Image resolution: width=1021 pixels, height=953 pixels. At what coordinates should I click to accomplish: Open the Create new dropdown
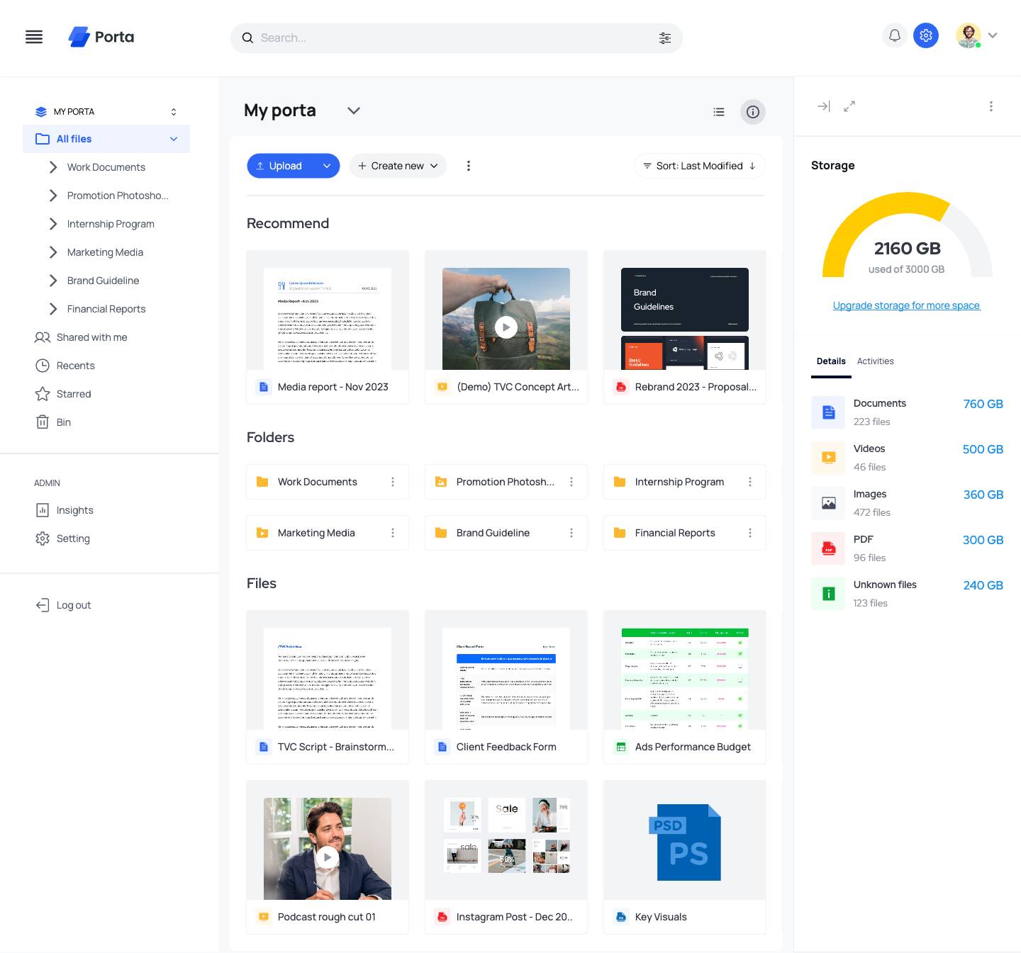(397, 166)
